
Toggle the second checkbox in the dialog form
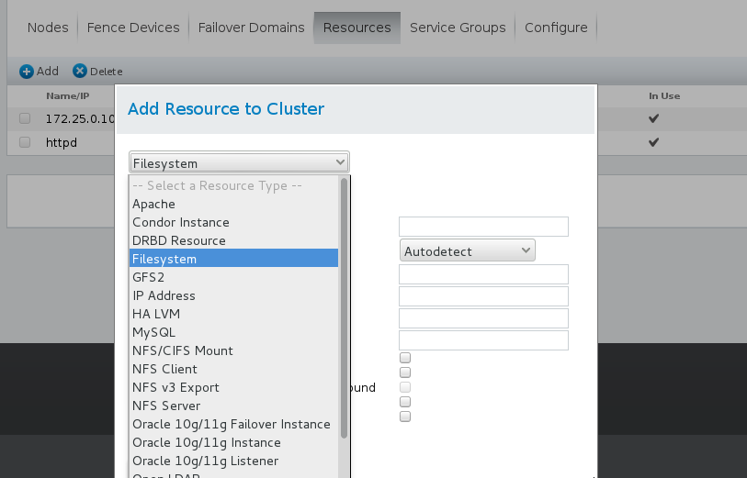(x=405, y=372)
